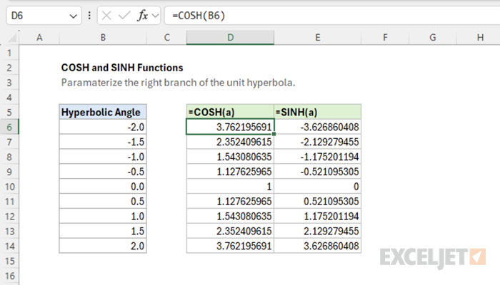Screen dimensions: 500x285
Task: Click cell with angle 1.0 in column B
Action: coord(103,217)
